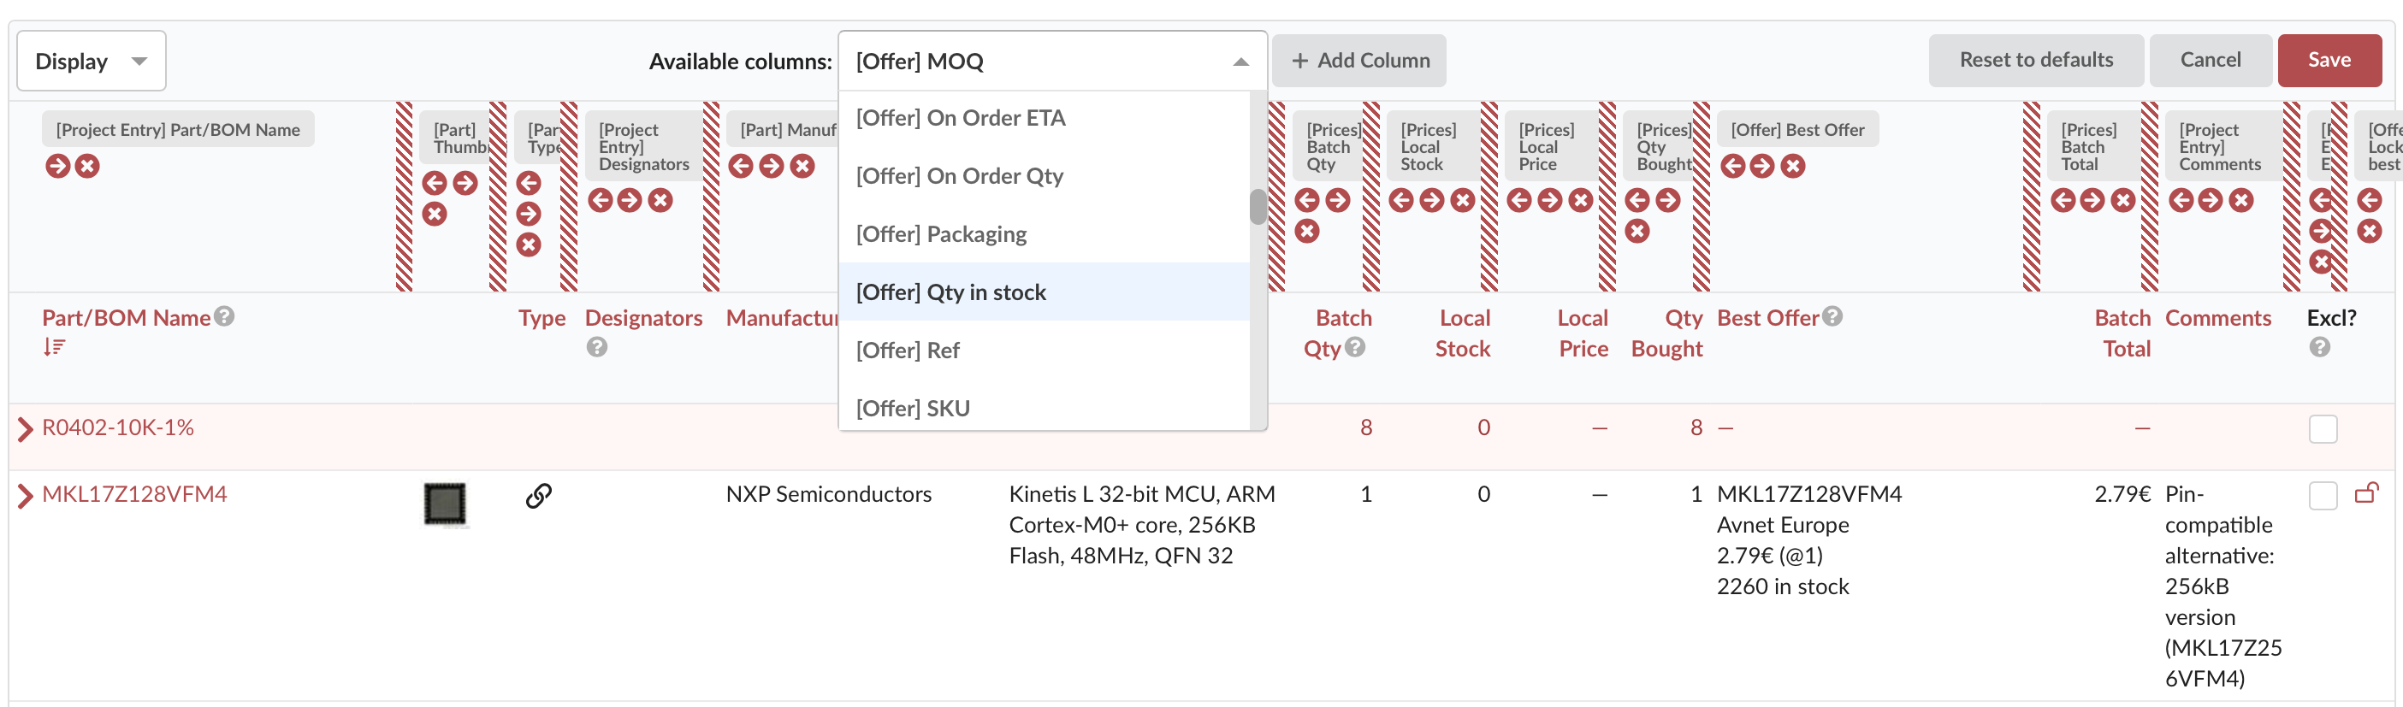The height and width of the screenshot is (707, 2403).
Task: Toggle lock icon for MKL17Z128VFM4 offer
Action: click(x=2368, y=493)
